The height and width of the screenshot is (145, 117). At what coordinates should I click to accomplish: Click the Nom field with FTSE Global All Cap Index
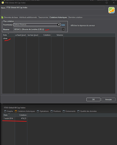click(55, 8)
